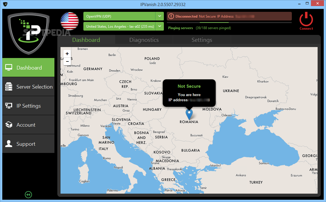Open Support in the sidebar
This screenshot has height=202, width=326.
point(28,144)
